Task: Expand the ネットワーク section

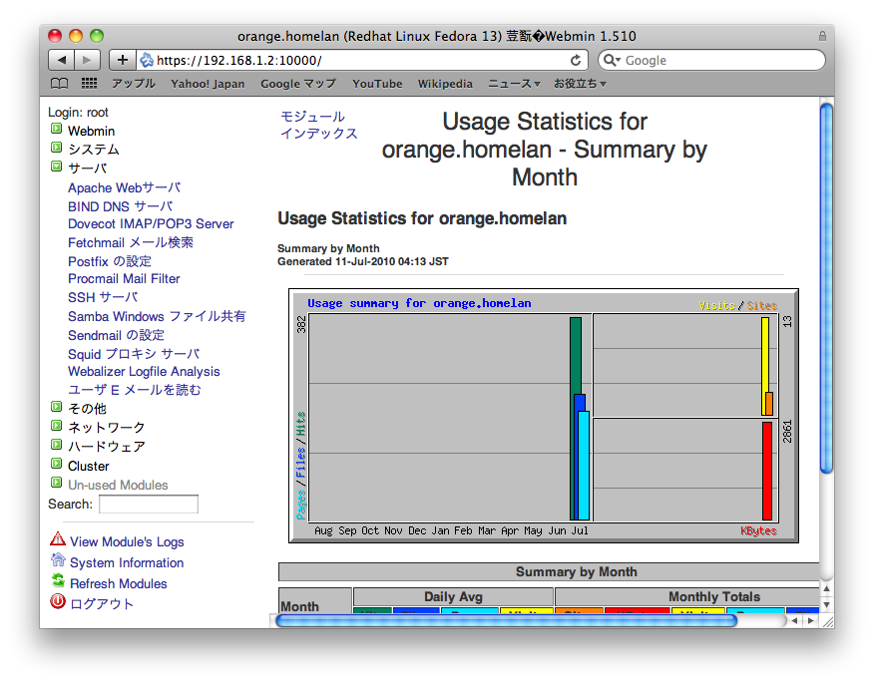Action: click(x=57, y=427)
